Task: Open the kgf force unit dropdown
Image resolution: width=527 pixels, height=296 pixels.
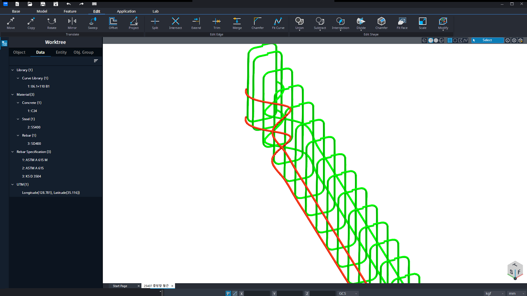Action: click(495, 293)
